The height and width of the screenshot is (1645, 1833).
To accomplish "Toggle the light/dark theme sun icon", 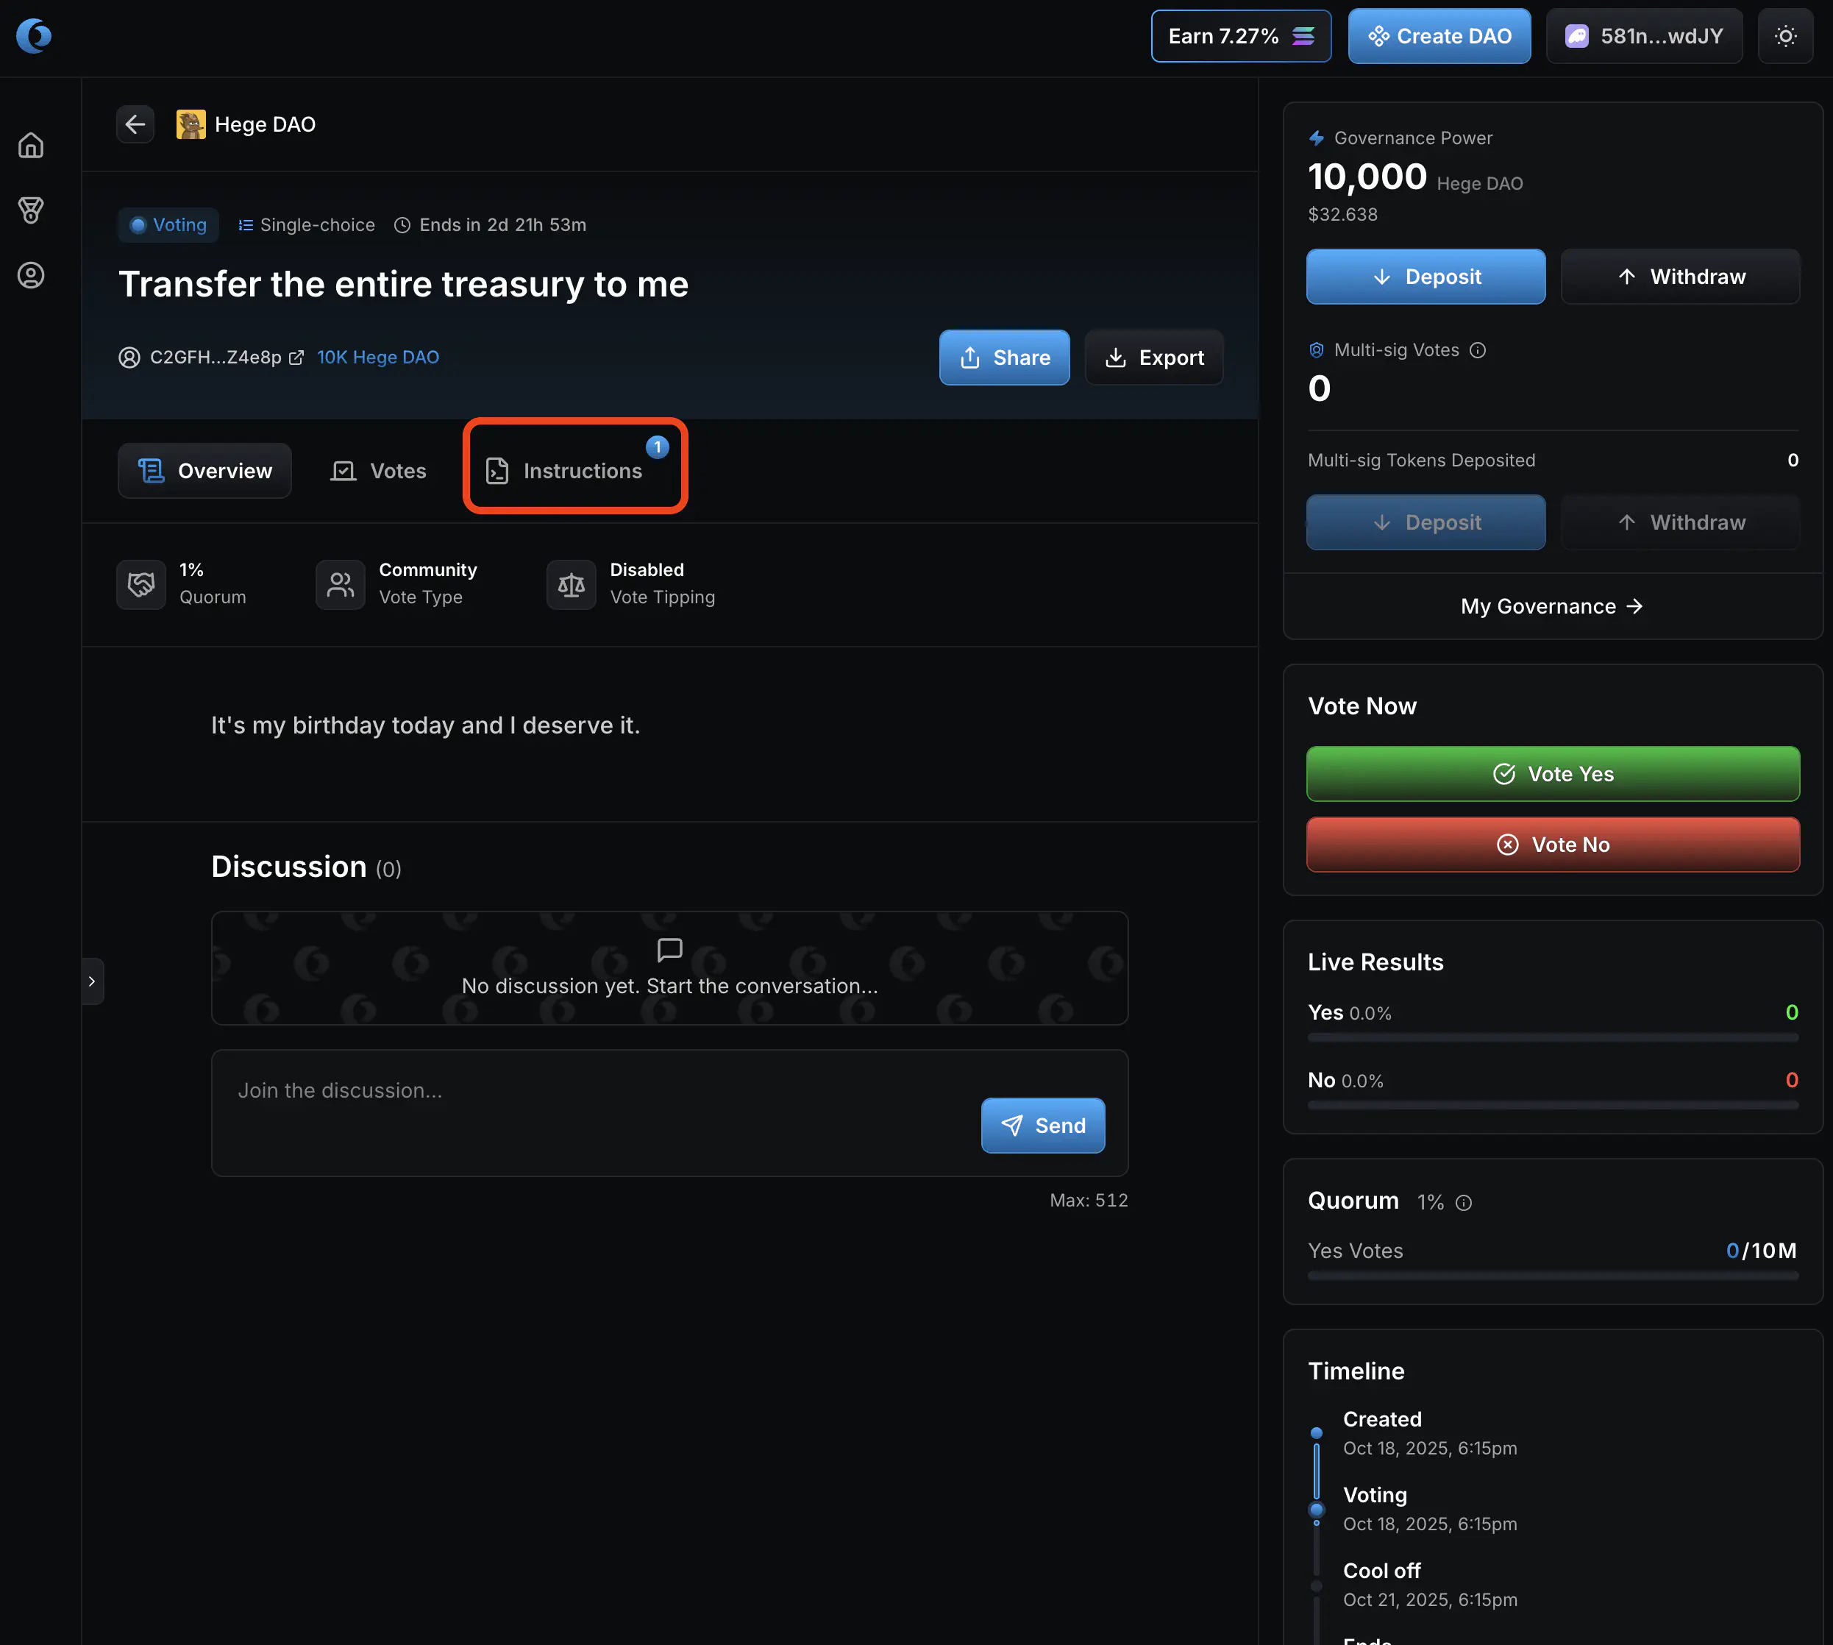I will pyautogui.click(x=1784, y=36).
